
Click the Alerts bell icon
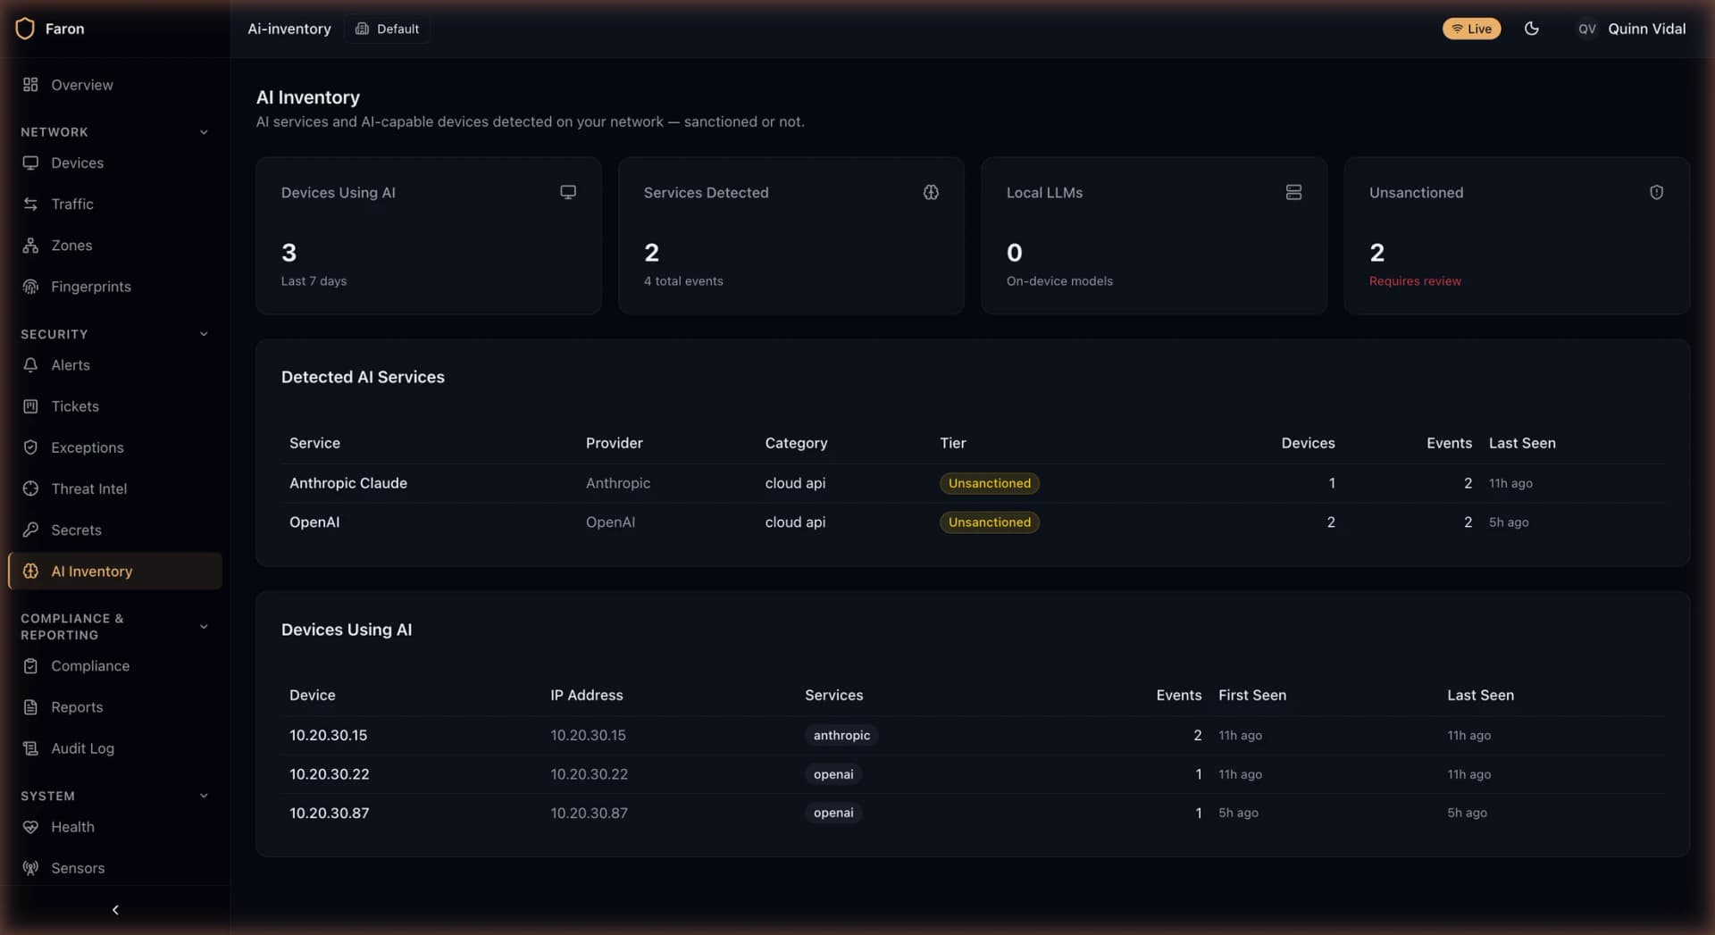[x=30, y=364]
